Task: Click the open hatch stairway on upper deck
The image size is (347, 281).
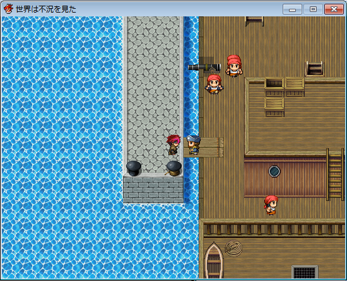Action: tap(314, 69)
